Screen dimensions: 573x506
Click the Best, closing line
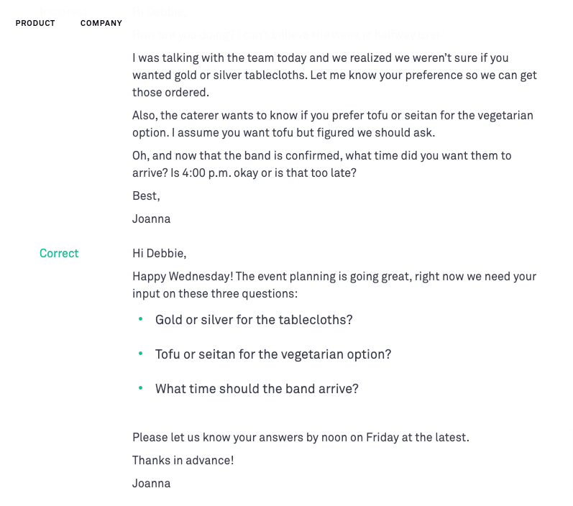point(146,195)
